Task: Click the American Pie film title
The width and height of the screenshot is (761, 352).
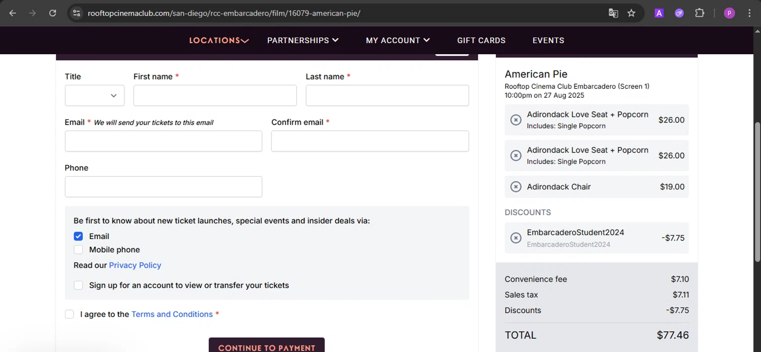Action: pos(536,74)
